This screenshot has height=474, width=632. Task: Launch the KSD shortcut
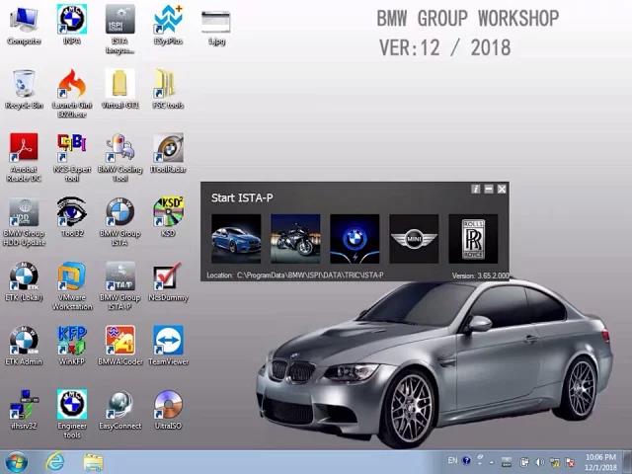point(168,217)
